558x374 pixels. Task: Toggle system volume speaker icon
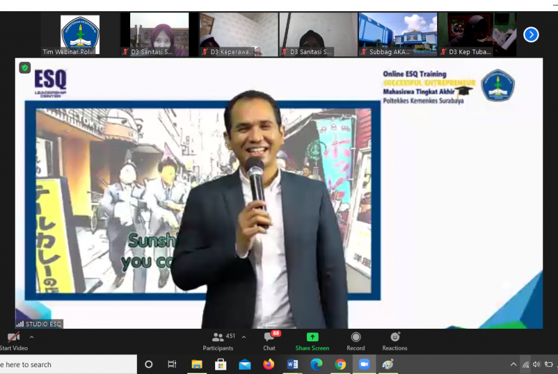536,364
